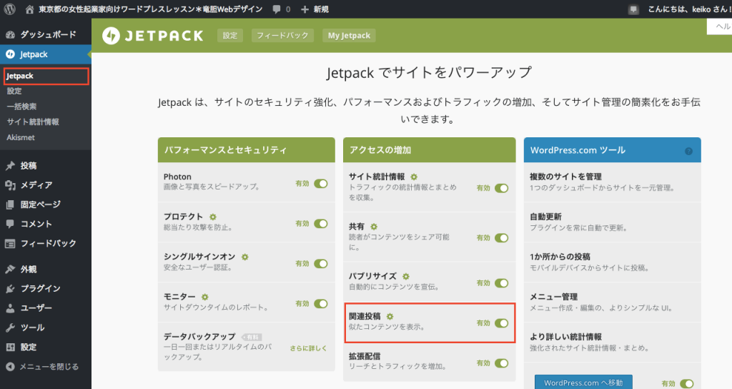Open the 外観 sidebar menu
732x389 pixels.
click(46, 269)
